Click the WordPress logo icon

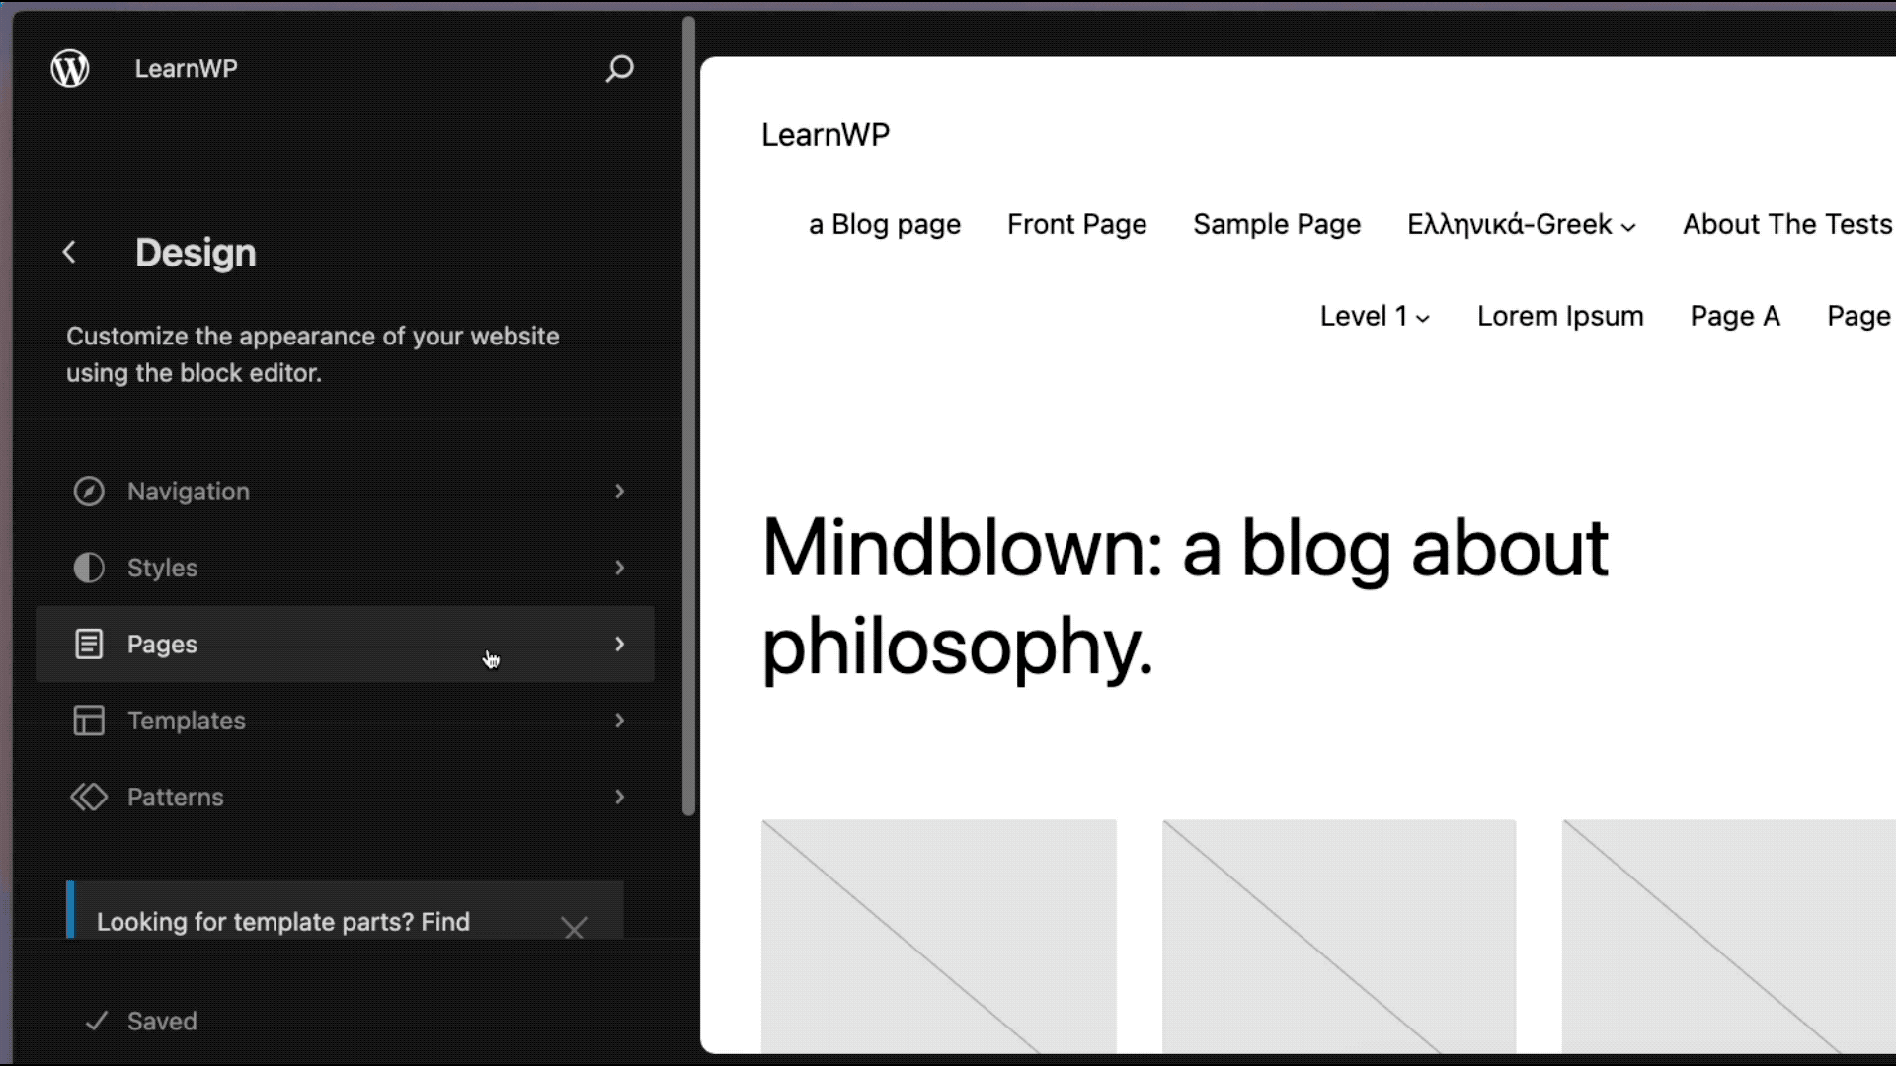click(70, 68)
